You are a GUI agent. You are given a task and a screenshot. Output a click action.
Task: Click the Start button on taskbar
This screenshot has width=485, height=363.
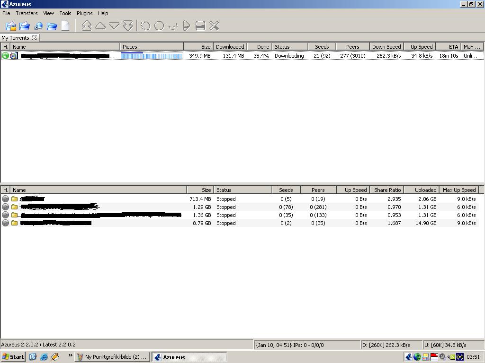point(13,357)
